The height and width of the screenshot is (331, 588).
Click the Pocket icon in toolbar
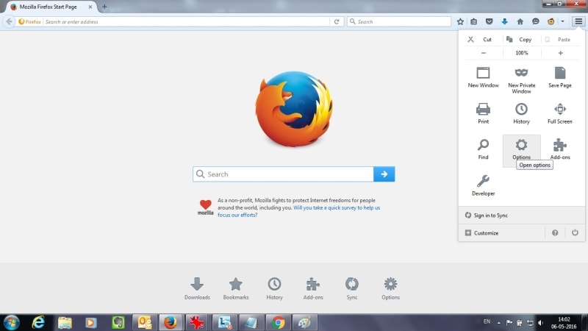click(x=489, y=22)
